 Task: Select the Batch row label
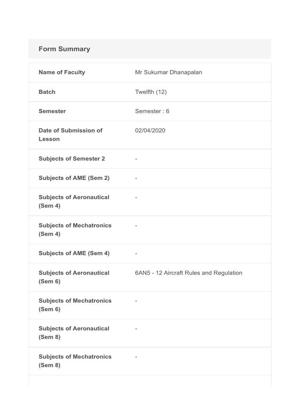pyautogui.click(x=47, y=92)
